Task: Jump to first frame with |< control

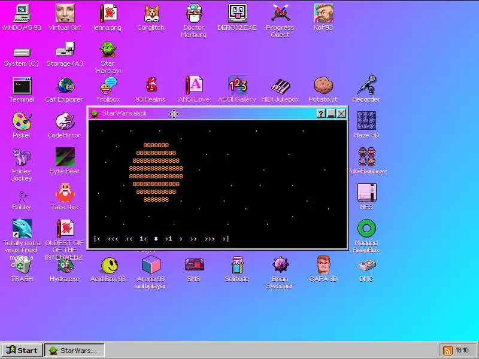Action: [x=97, y=239]
